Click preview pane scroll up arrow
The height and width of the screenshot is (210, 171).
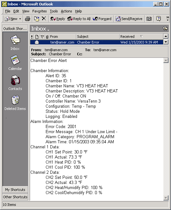point(166,61)
